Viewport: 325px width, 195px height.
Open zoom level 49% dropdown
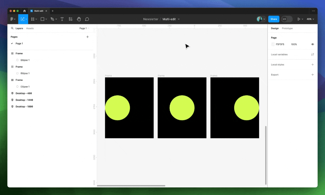pyautogui.click(x=310, y=19)
